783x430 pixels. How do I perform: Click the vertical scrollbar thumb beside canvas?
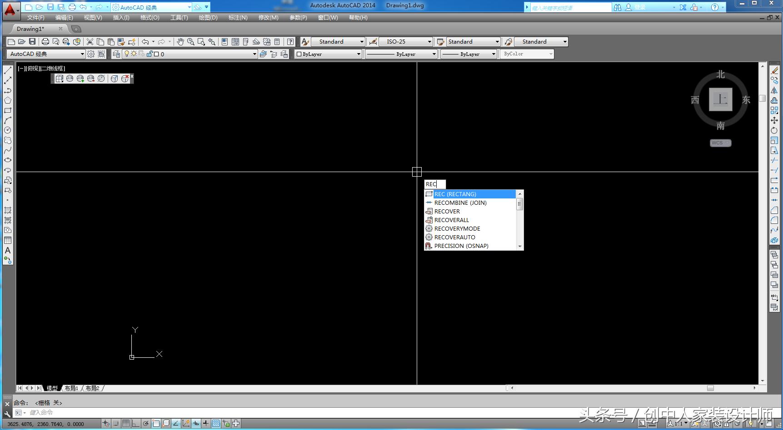(763, 99)
